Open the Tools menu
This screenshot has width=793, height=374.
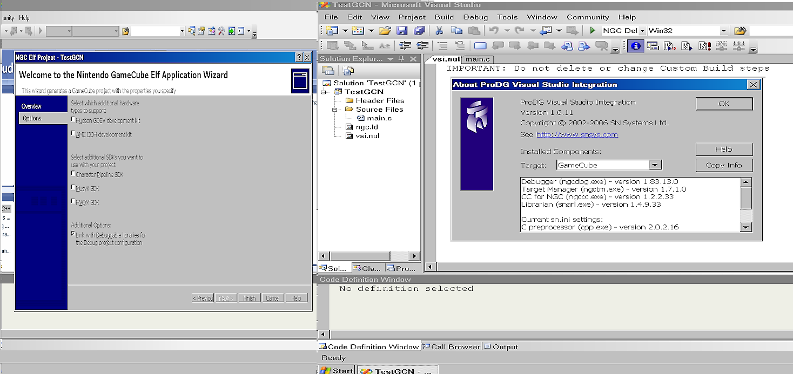pos(507,17)
